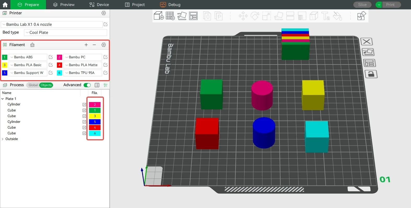
Task: Open the Bed type dropdown
Action: (65, 33)
